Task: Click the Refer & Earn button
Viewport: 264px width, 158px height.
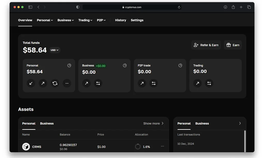Action: click(206, 45)
